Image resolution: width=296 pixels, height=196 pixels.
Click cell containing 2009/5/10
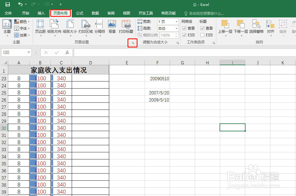[157, 100]
